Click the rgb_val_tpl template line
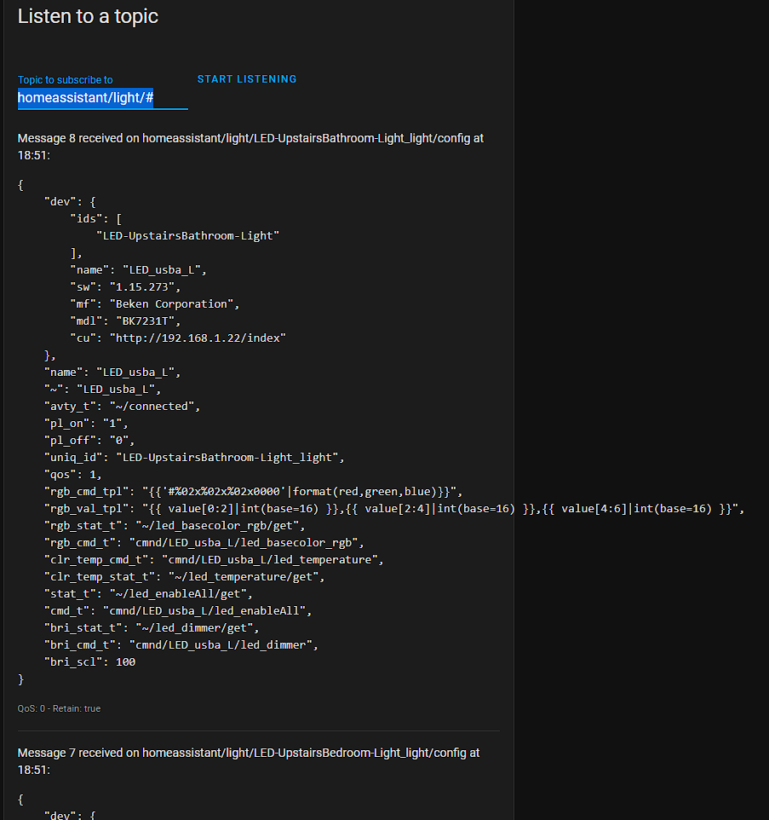The width and height of the screenshot is (769, 820). (x=394, y=509)
